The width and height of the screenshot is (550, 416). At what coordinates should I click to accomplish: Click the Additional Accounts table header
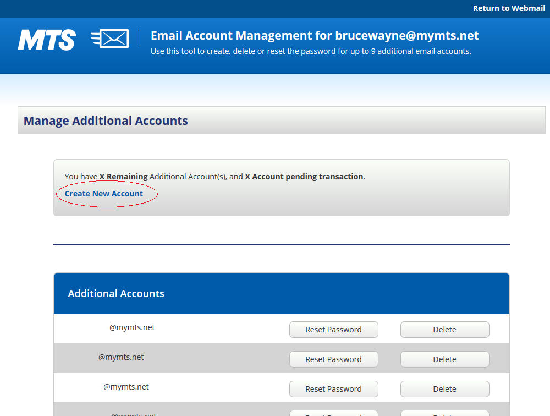[x=281, y=293]
